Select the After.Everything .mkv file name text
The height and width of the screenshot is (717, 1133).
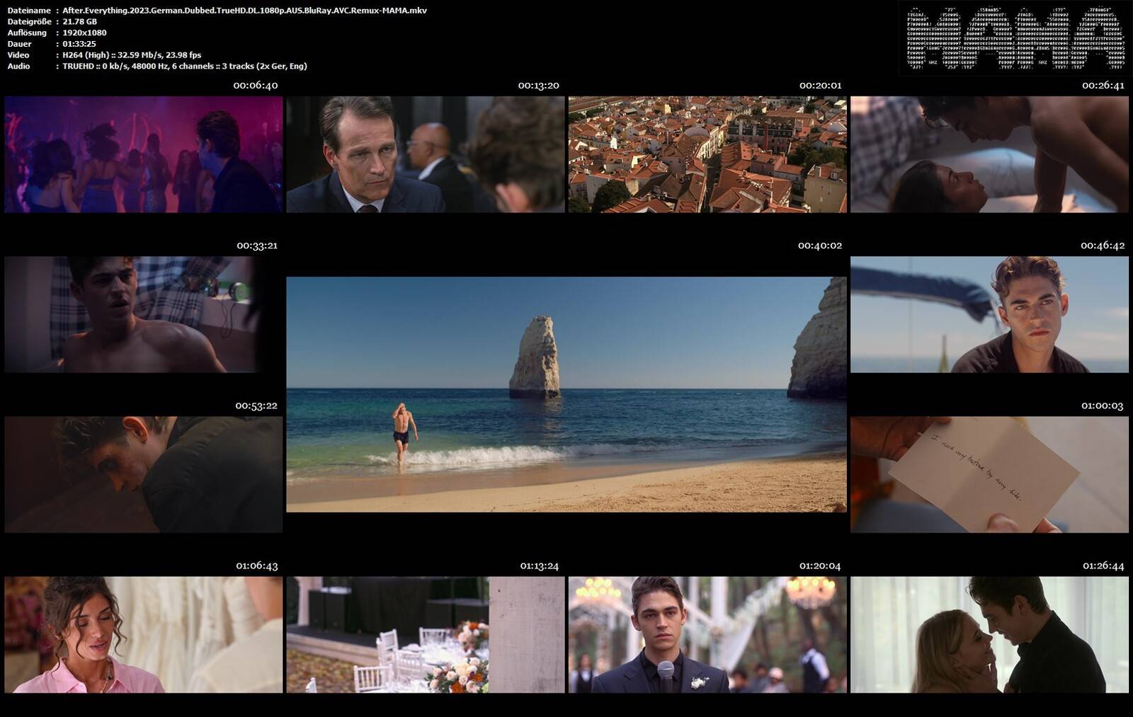click(244, 11)
